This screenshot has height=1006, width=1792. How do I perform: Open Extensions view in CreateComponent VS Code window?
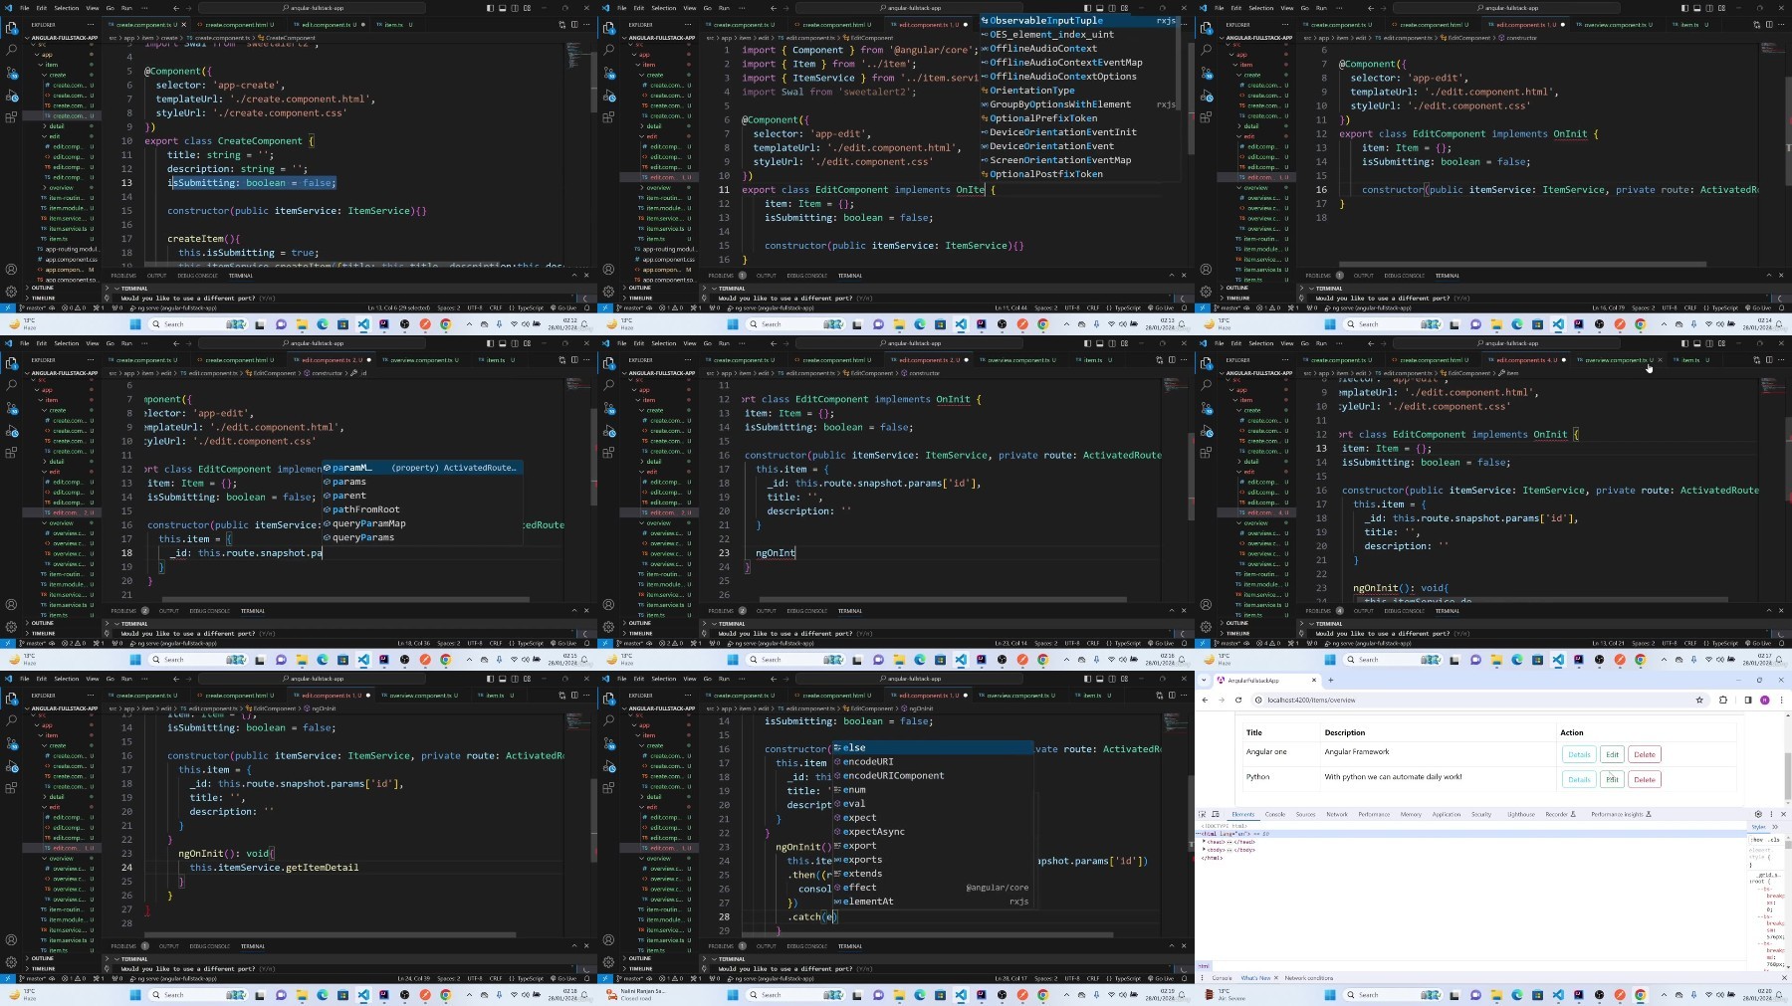click(x=12, y=117)
